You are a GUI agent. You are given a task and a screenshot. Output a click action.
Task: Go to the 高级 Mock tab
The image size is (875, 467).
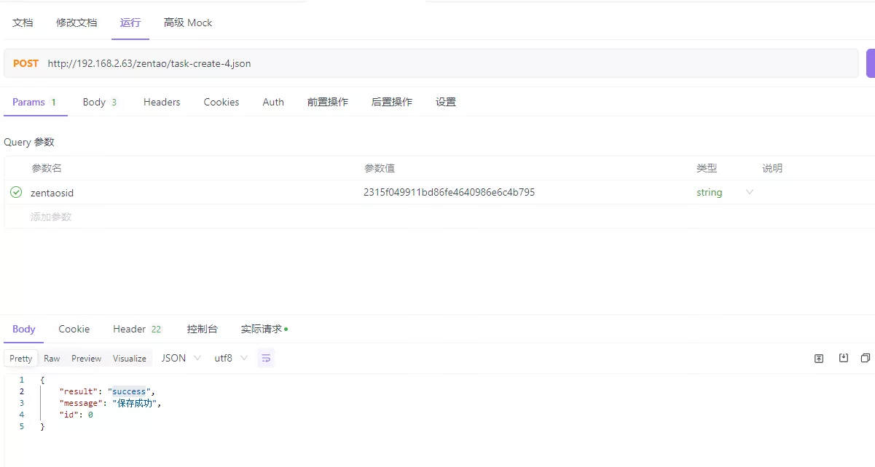click(x=188, y=23)
